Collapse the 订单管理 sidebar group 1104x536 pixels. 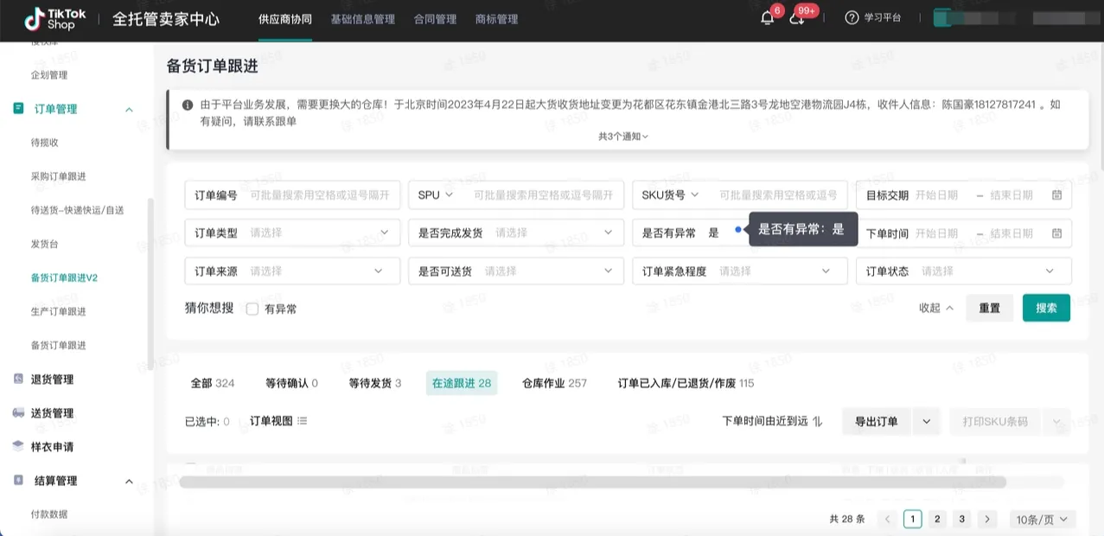tap(130, 109)
